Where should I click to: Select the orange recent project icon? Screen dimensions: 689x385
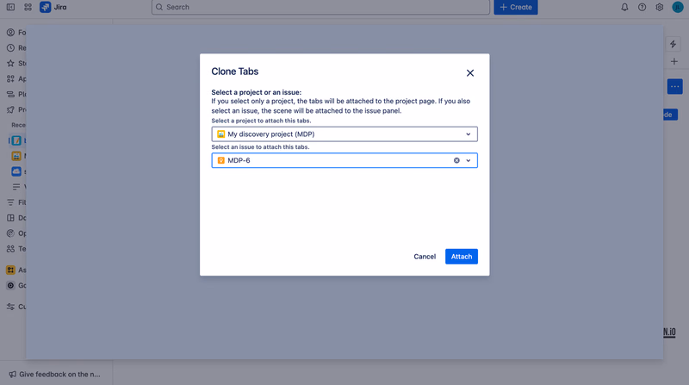click(16, 156)
